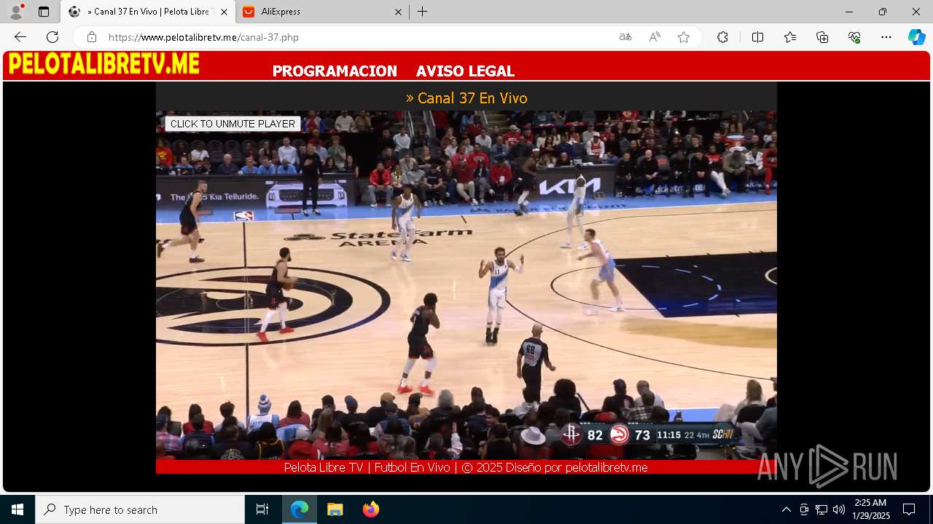The width and height of the screenshot is (933, 524).
Task: Open Firefox from taskbar
Action: click(370, 509)
